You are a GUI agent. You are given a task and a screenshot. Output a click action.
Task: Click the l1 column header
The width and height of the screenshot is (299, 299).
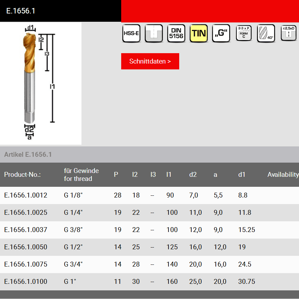[169, 174]
